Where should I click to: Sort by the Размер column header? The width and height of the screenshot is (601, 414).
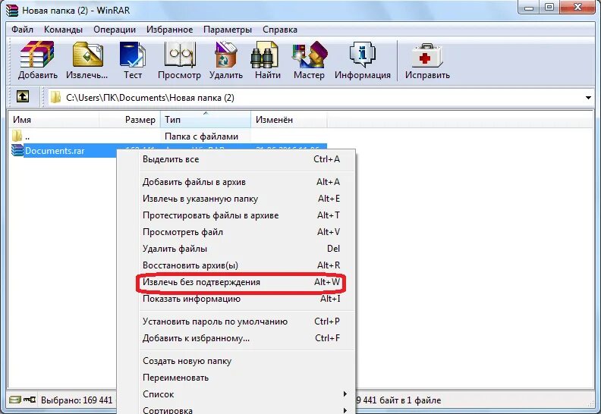pos(130,120)
